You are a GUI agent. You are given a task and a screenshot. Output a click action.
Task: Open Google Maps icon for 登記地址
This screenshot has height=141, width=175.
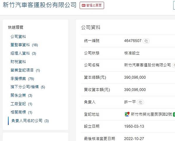[x=127, y=114]
